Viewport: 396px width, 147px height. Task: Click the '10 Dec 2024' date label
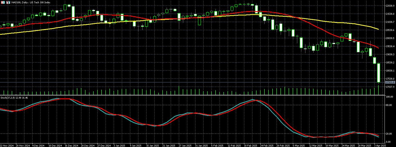coord(55,146)
